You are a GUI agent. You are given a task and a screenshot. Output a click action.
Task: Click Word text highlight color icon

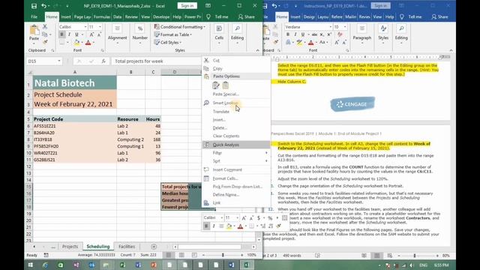pyautogui.click(x=299, y=43)
